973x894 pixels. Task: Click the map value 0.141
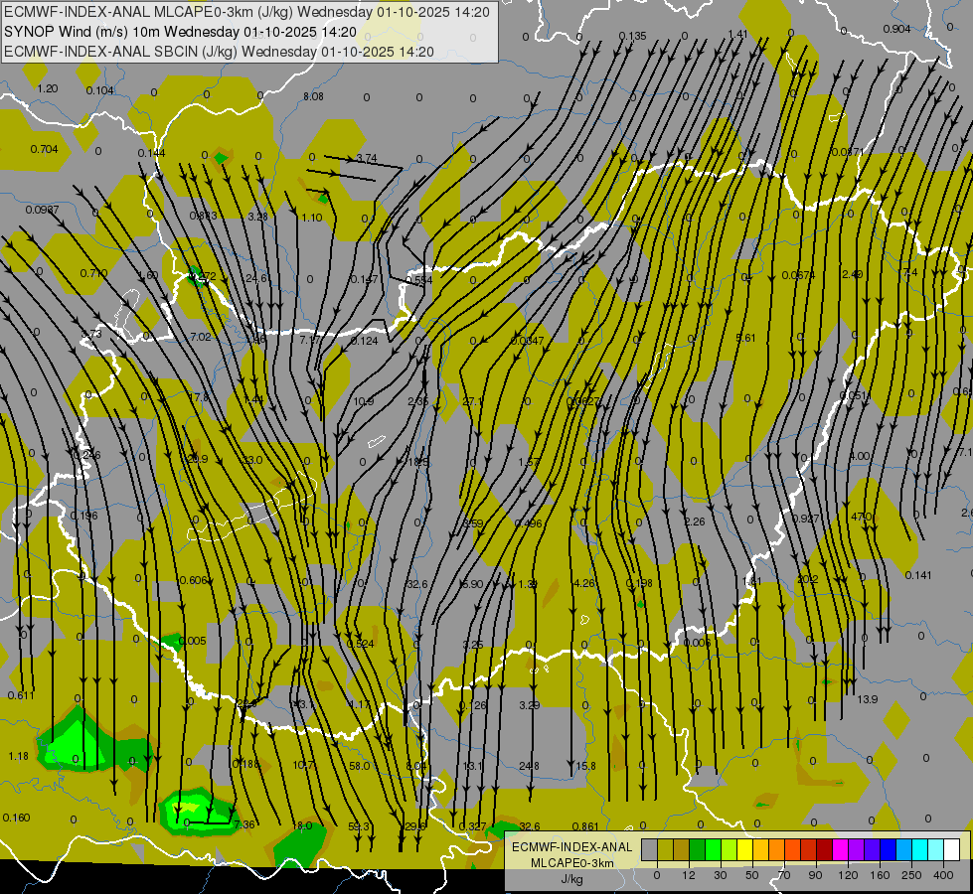[918, 575]
